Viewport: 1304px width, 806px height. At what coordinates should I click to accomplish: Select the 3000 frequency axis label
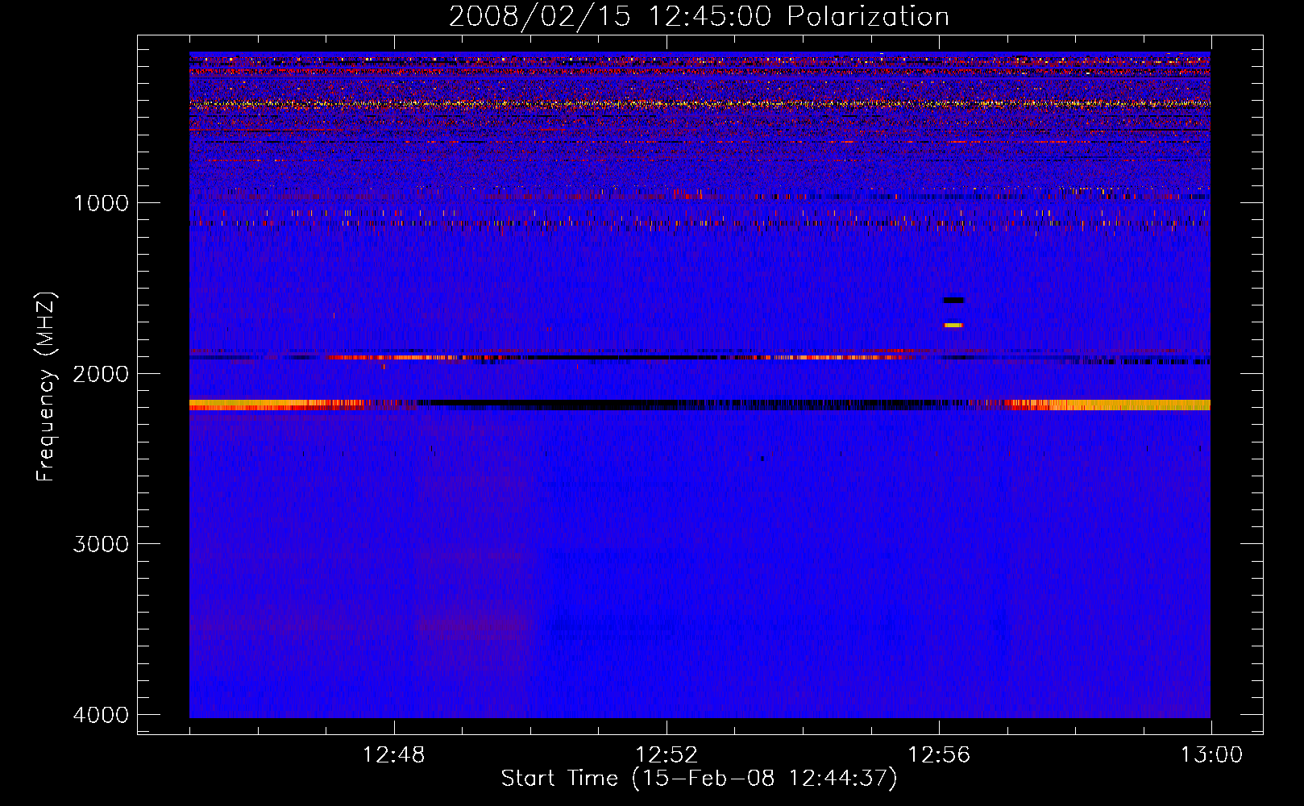click(x=101, y=544)
